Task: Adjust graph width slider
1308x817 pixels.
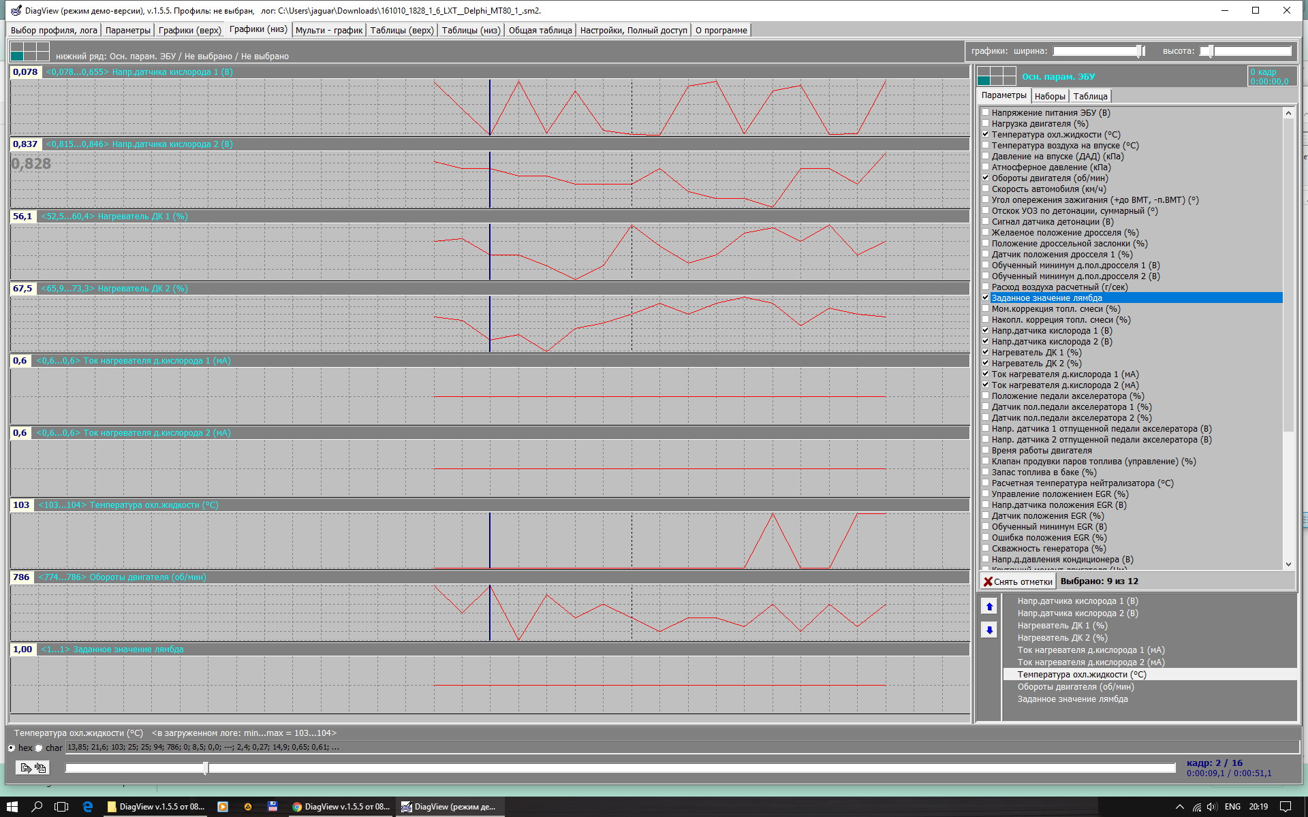Action: coord(1139,51)
